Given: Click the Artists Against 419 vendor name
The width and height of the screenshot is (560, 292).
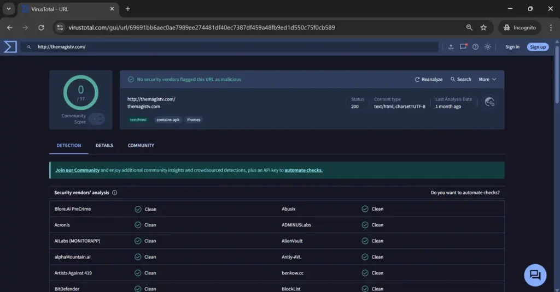Looking at the screenshot, I should pyautogui.click(x=73, y=273).
